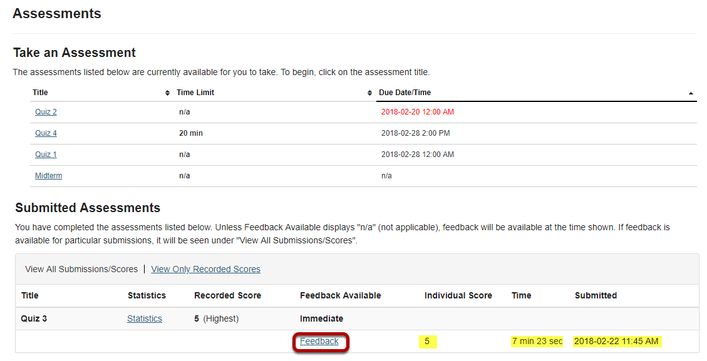
Task: Click the Time Limit column header
Action: [x=195, y=93]
